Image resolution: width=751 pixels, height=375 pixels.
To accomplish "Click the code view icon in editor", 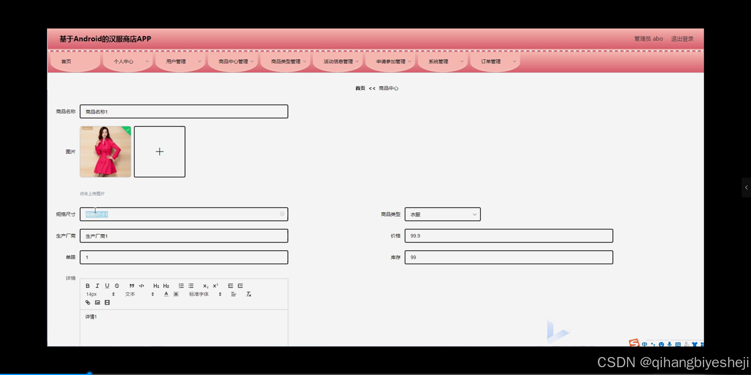I will [x=142, y=286].
